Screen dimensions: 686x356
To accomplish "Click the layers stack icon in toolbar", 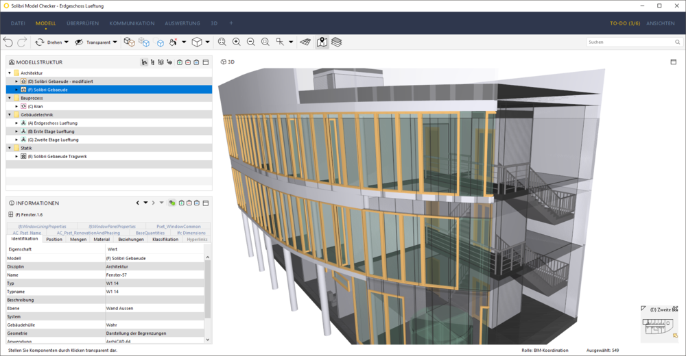I will point(337,42).
